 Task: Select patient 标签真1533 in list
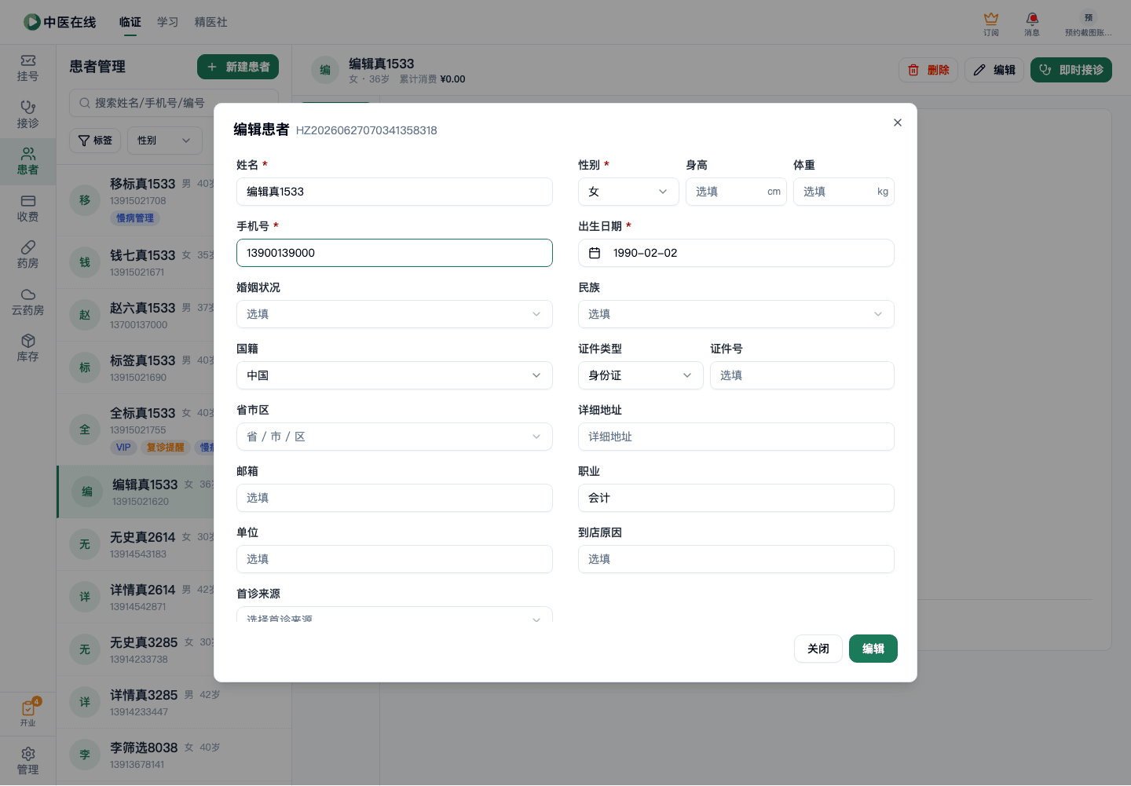point(174,367)
